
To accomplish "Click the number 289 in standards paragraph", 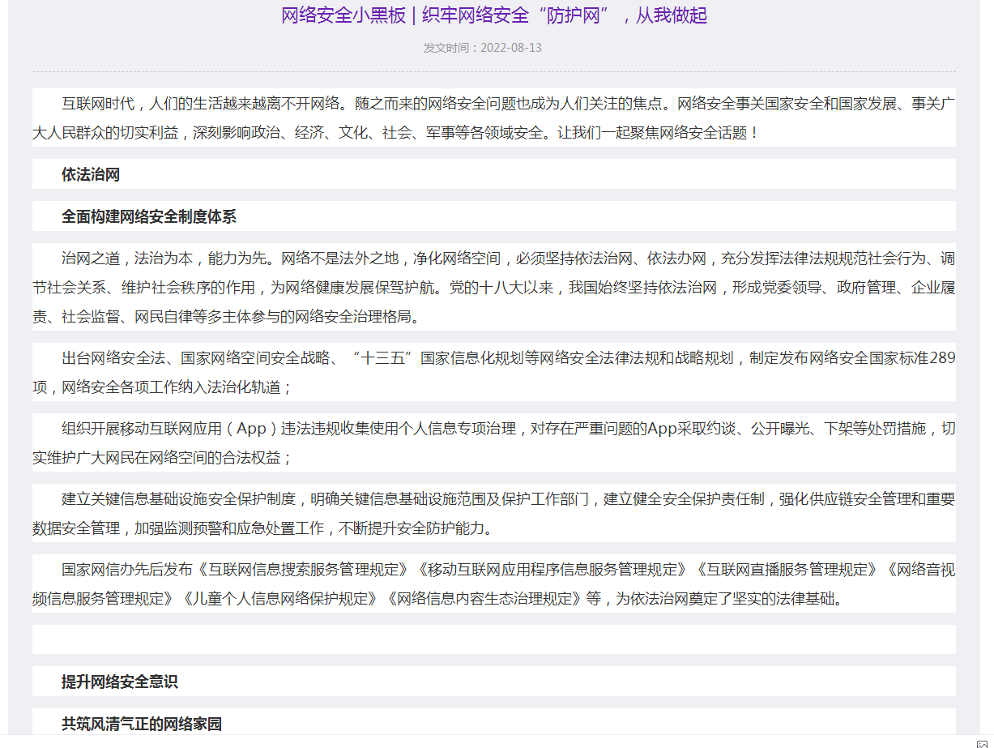I will [942, 358].
